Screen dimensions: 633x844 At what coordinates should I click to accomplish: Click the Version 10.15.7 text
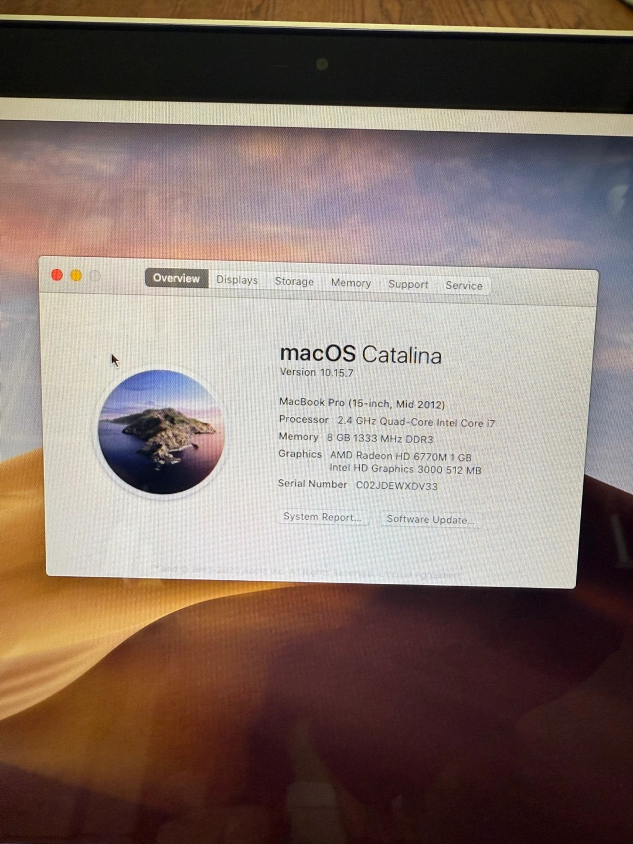[x=316, y=372]
